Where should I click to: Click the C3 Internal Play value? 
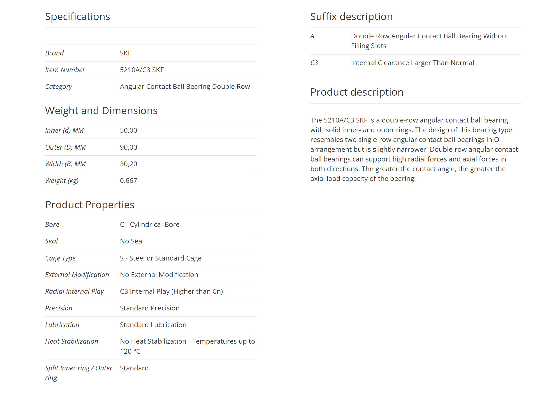(171, 291)
